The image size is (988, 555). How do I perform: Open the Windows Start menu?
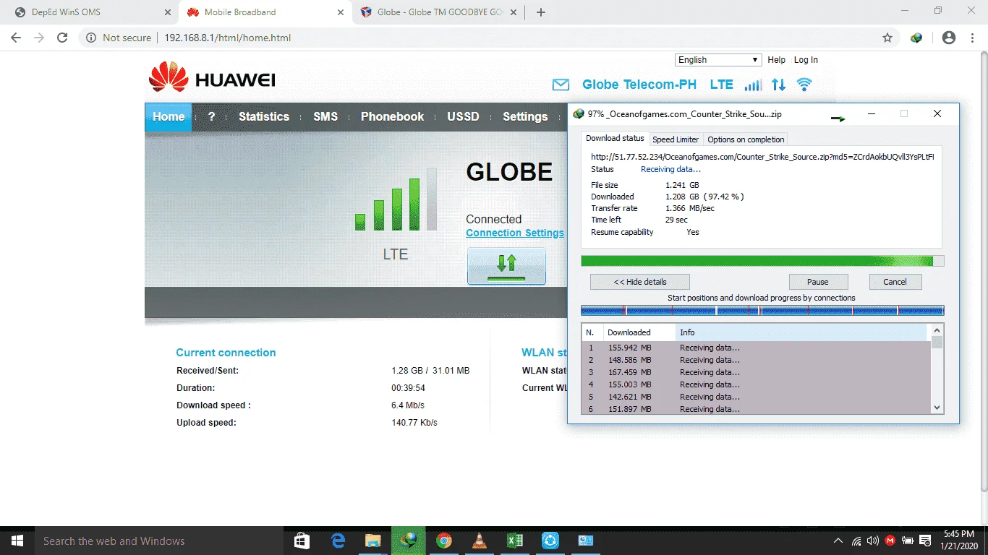point(17,541)
